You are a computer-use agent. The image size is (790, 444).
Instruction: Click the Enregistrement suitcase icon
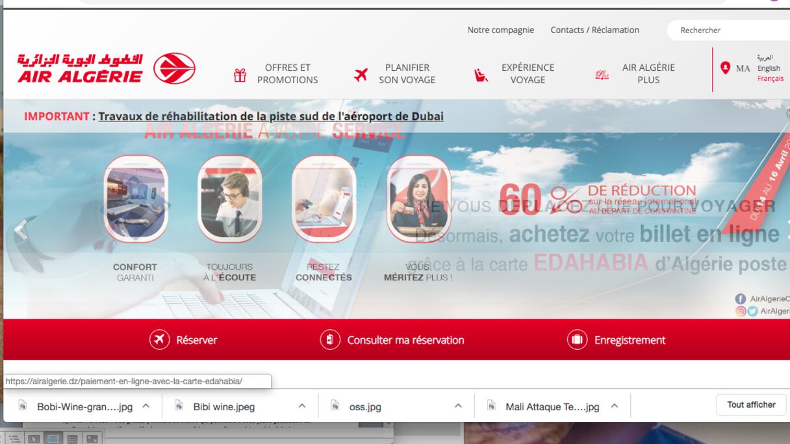pyautogui.click(x=577, y=339)
